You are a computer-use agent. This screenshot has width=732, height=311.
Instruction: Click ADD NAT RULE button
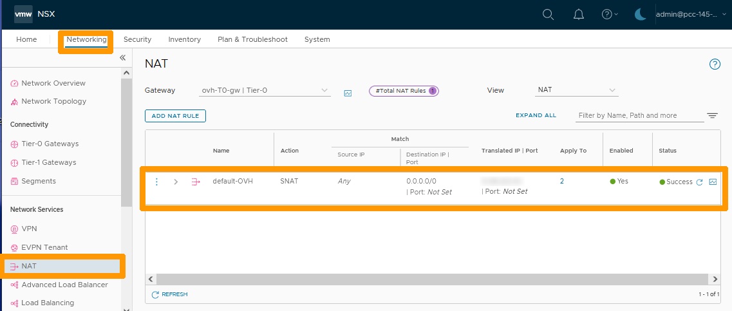(x=176, y=116)
